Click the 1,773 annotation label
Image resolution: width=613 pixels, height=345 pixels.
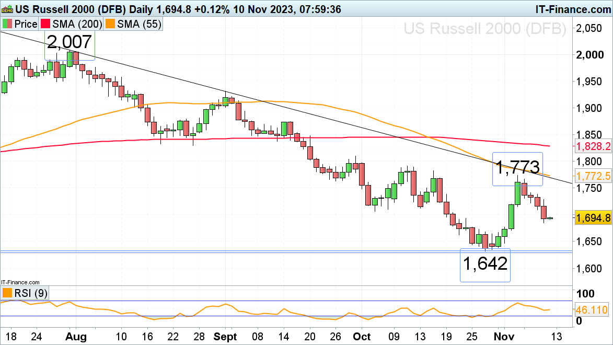pyautogui.click(x=517, y=167)
